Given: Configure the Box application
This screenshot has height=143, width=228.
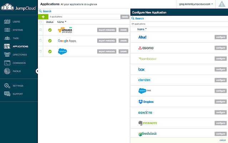Looking at the screenshot, I should tap(220, 70).
